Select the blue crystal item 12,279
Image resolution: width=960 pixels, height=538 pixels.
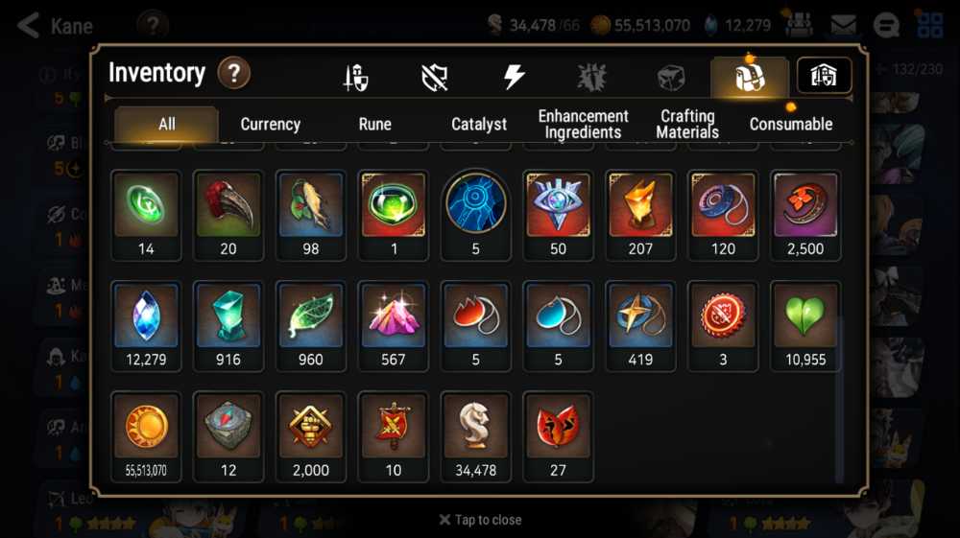point(146,326)
